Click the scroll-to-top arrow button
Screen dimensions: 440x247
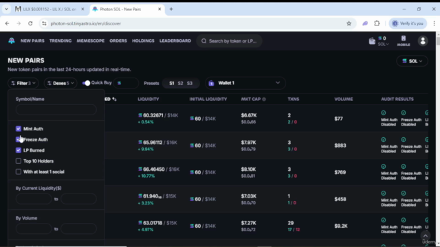tap(426, 236)
